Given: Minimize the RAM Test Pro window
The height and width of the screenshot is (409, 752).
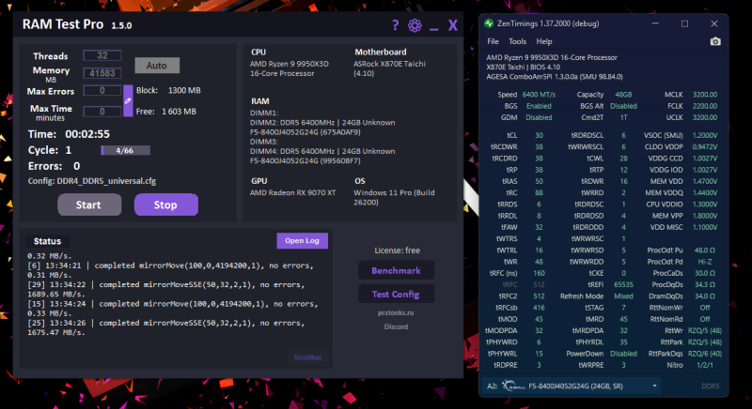Looking at the screenshot, I should pyautogui.click(x=434, y=30).
